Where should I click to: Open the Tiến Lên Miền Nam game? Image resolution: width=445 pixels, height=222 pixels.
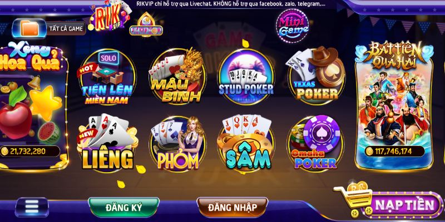coord(107,77)
